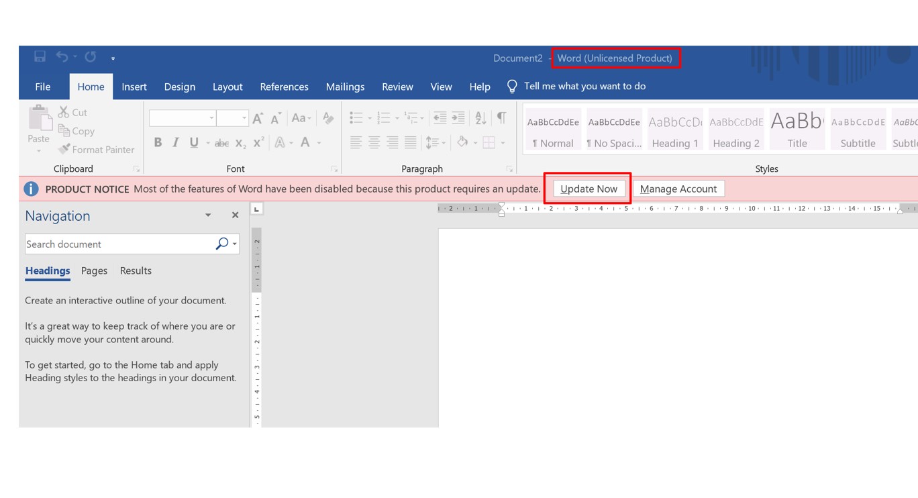Viewport: 918px width, 498px height.
Task: Open the File tab
Action: coord(43,87)
